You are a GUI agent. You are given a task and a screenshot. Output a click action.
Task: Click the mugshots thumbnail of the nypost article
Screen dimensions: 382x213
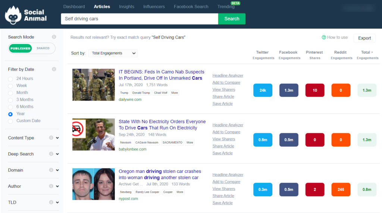point(94,184)
